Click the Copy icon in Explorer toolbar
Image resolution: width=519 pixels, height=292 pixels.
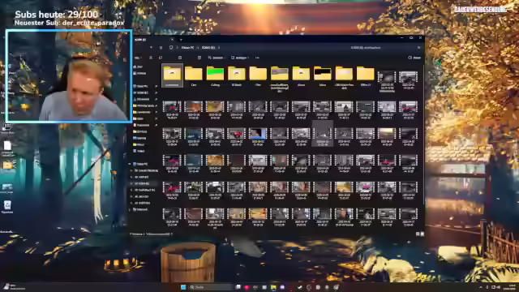[161, 58]
